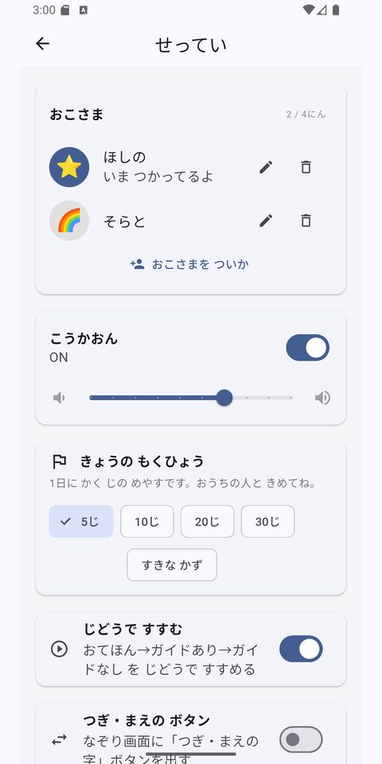Enable the つぎ・まえの ボタン toggle
Viewport: 382px width, 764px height.
[x=301, y=739]
